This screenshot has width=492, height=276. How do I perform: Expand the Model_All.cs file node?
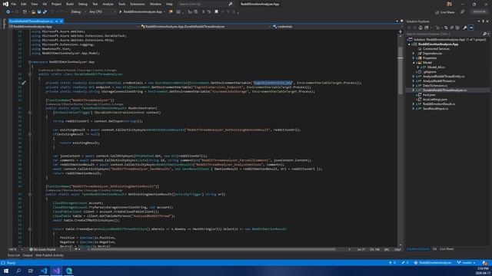(x=418, y=67)
